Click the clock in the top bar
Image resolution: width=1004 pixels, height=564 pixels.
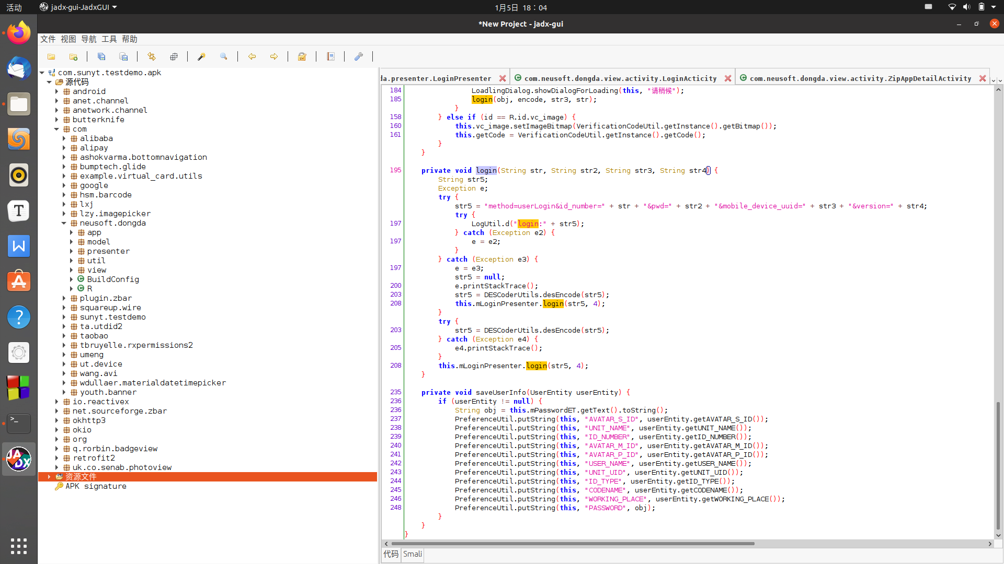click(x=521, y=7)
